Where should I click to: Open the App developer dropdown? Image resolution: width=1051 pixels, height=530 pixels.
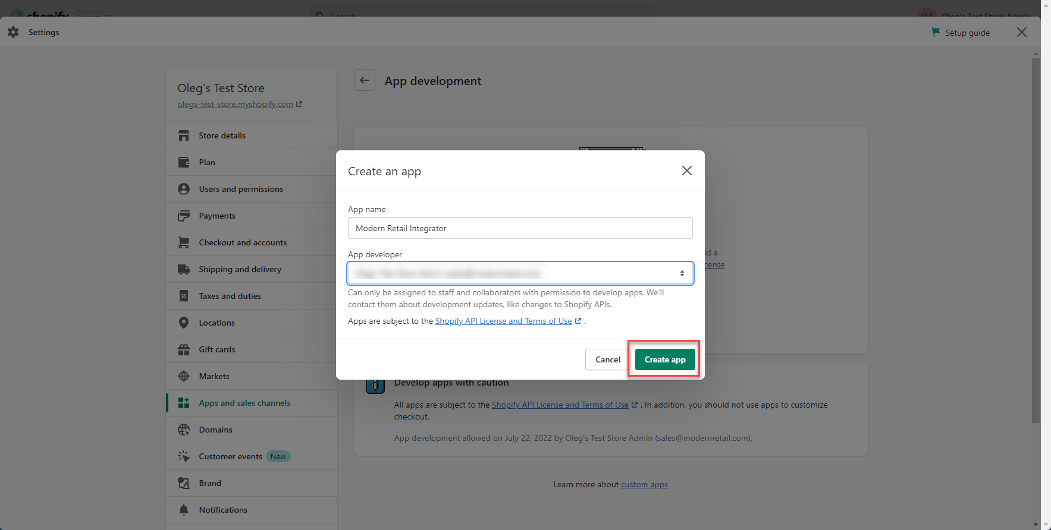[x=520, y=273]
